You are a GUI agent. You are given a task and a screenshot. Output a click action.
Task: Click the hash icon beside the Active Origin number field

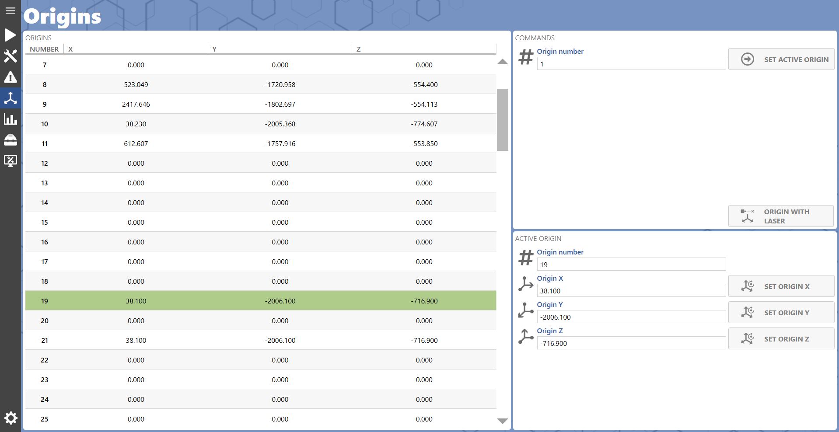click(x=526, y=258)
